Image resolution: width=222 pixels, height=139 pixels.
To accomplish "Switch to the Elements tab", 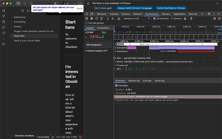I will (x=102, y=14).
